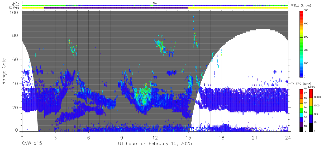Screen dimensions: 324x149
Task: Click the CVW b15 radar beam label
Action: pos(32,144)
